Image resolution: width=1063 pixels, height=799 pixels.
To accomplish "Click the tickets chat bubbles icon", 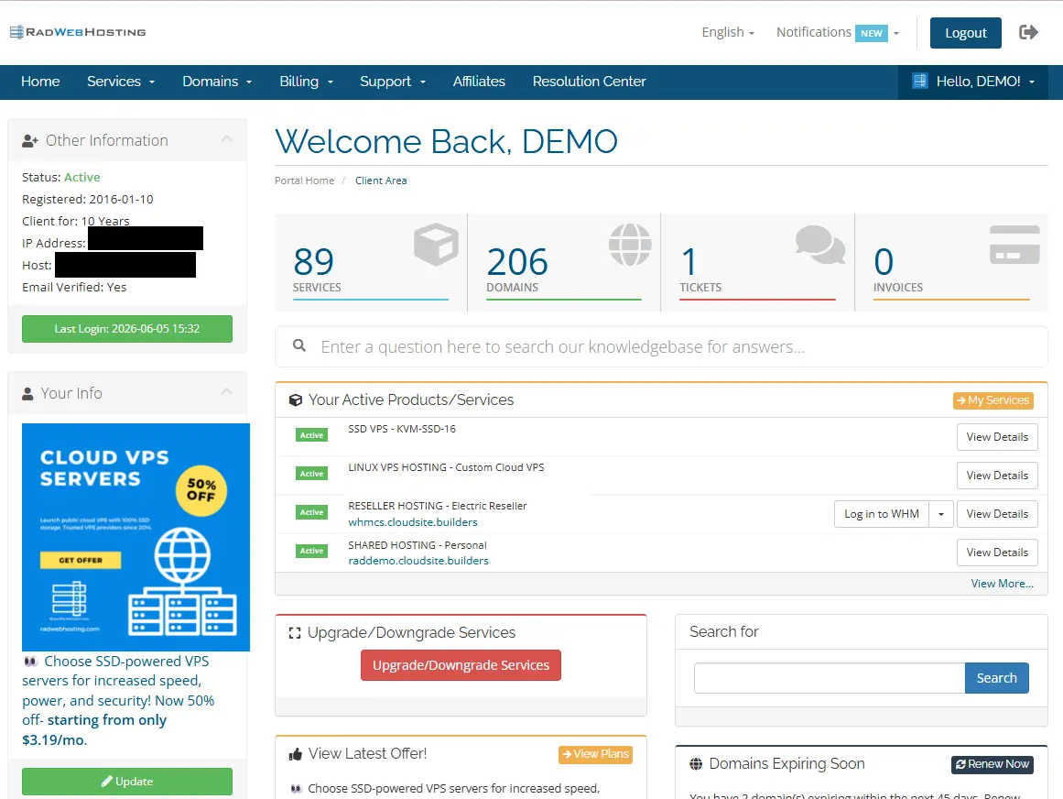I will pos(820,244).
